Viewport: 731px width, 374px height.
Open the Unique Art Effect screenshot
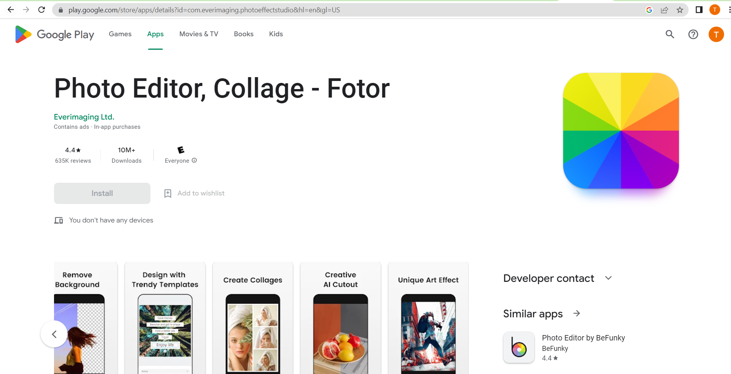pyautogui.click(x=428, y=318)
